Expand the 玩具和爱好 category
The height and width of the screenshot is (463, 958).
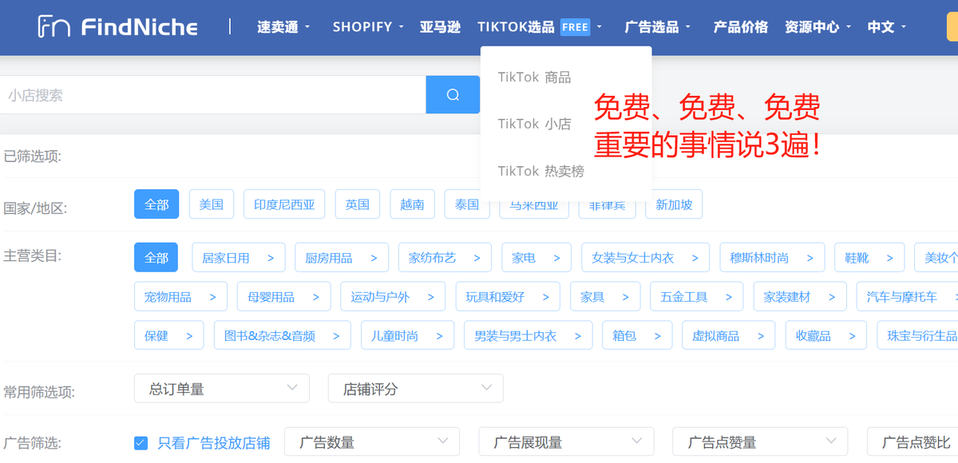click(508, 297)
